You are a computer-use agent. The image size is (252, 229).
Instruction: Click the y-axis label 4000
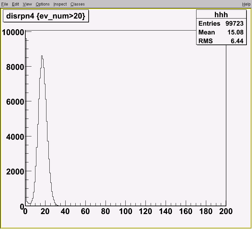point(15,137)
